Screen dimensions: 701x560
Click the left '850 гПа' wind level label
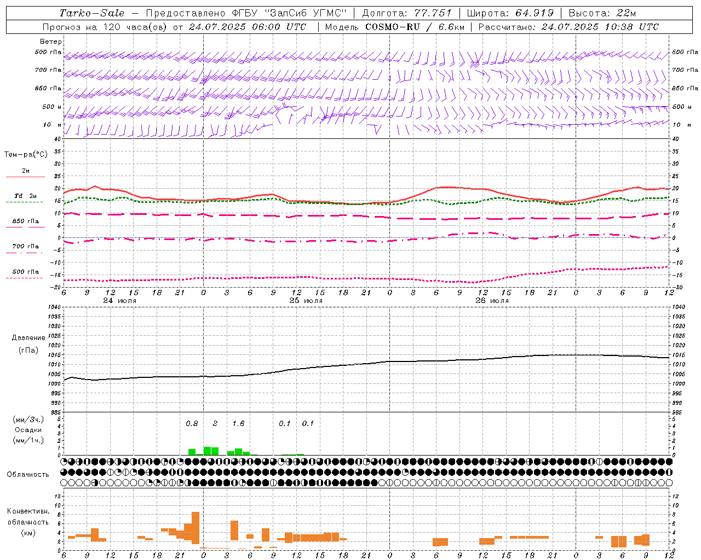point(48,88)
